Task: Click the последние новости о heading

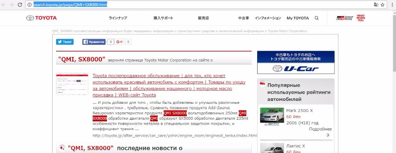Action: click(150, 148)
